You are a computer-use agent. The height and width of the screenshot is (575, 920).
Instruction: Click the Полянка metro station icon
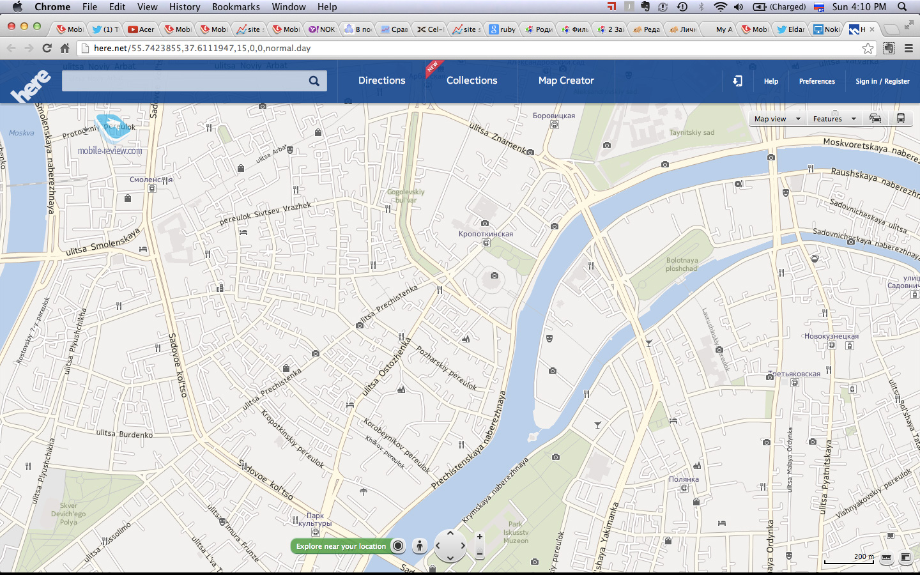tap(684, 488)
